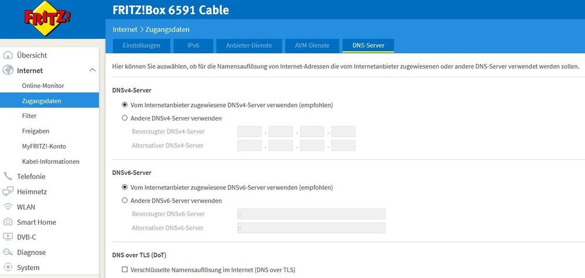Select 'Andere DNSv6-Server verwenden' radio button
Image resolution: width=585 pixels, height=278 pixels.
pos(125,201)
